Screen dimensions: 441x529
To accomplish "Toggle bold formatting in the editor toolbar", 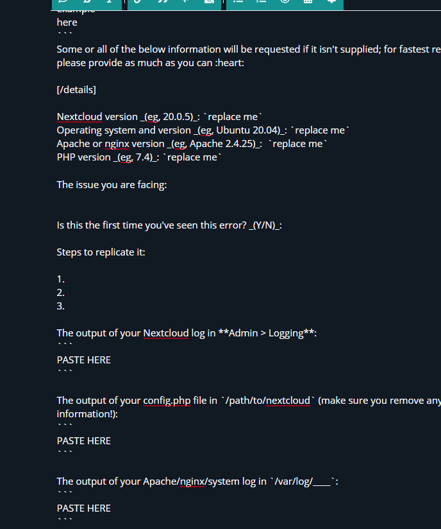I will [87, 1].
